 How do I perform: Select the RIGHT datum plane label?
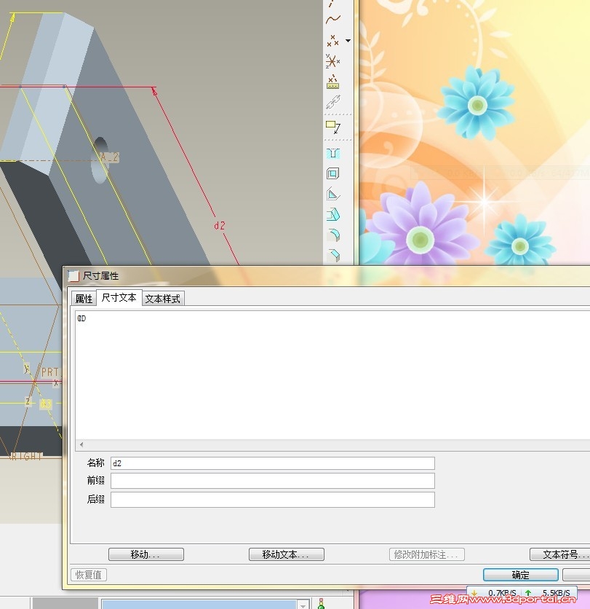26,456
